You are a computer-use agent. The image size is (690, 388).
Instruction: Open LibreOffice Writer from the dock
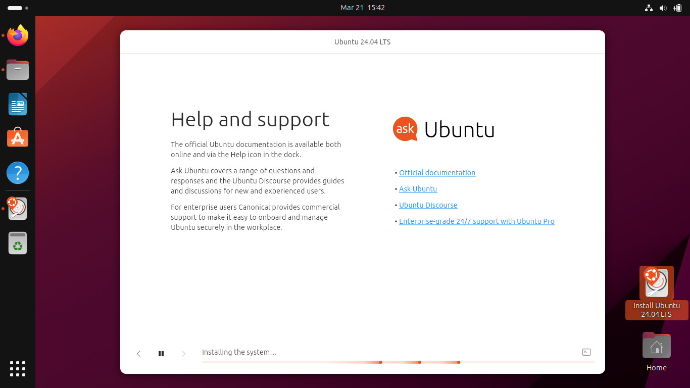coord(18,104)
